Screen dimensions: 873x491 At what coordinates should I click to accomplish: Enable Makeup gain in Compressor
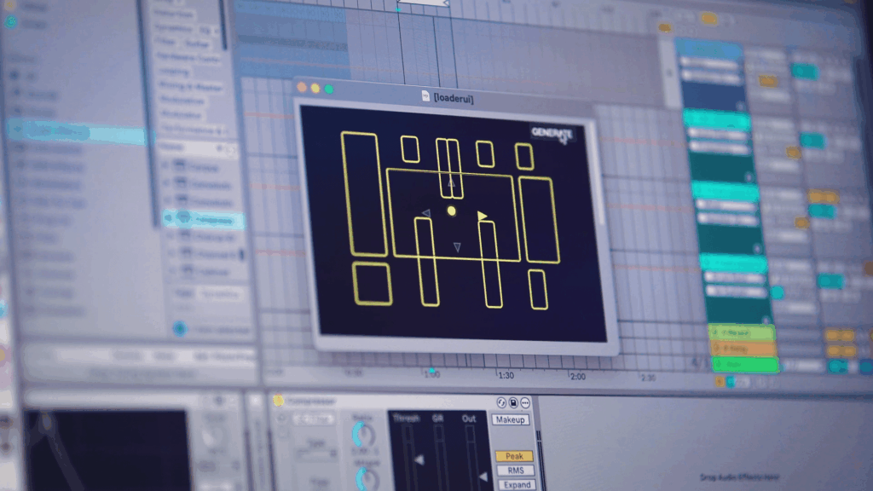[x=510, y=419]
